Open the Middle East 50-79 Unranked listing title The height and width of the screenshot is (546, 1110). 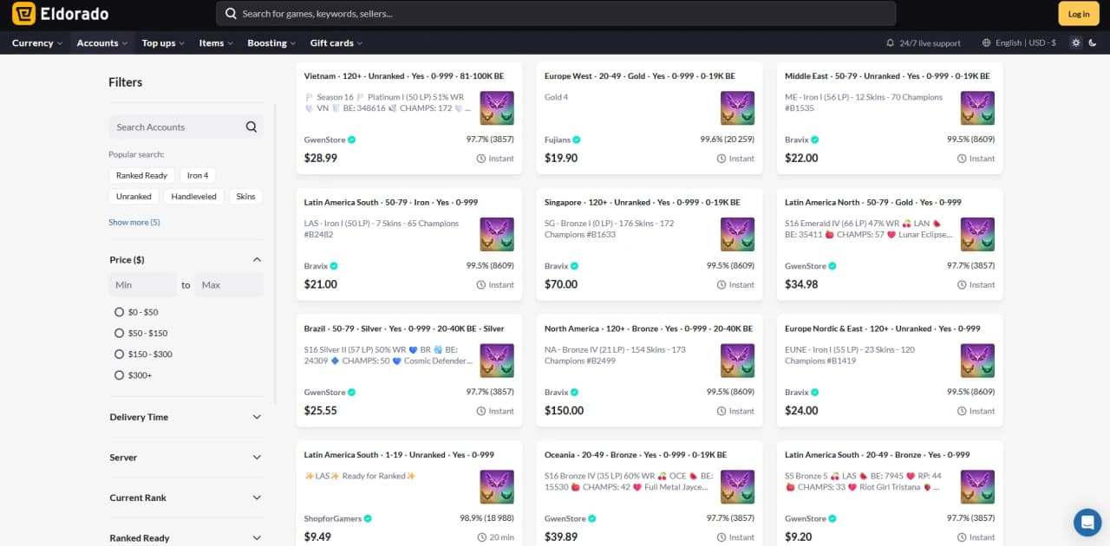click(x=888, y=76)
